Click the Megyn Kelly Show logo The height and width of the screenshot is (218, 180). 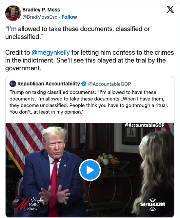(x=29, y=204)
